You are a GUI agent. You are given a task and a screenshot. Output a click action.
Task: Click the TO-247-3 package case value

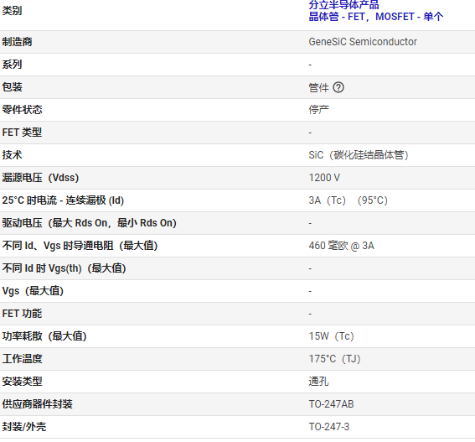329,427
